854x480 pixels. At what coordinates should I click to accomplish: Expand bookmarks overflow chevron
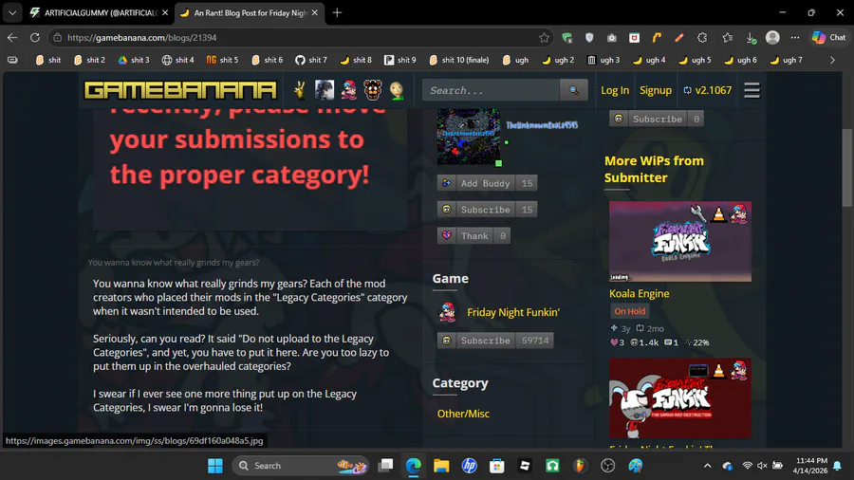click(x=832, y=60)
